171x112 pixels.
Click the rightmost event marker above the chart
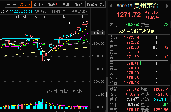tap(82, 17)
